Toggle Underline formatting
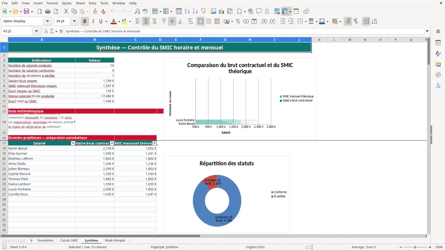Image resolution: width=445 pixels, height=250 pixels. (x=101, y=21)
